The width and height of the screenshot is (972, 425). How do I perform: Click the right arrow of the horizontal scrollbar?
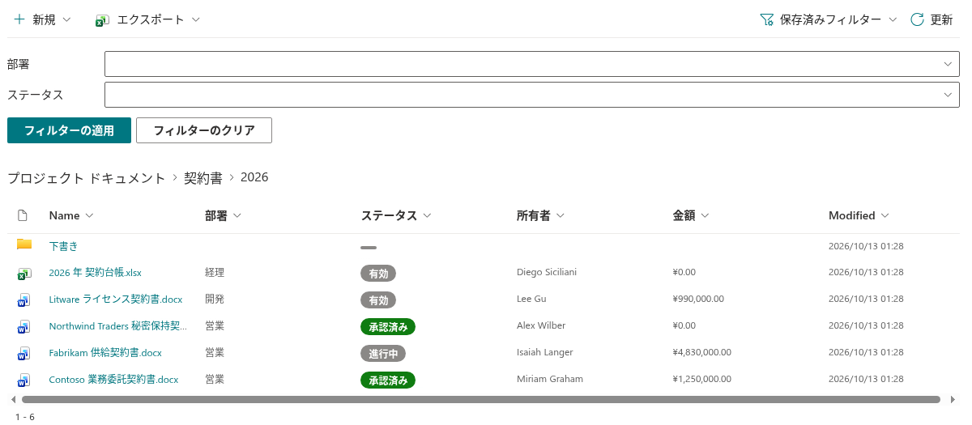tap(951, 399)
